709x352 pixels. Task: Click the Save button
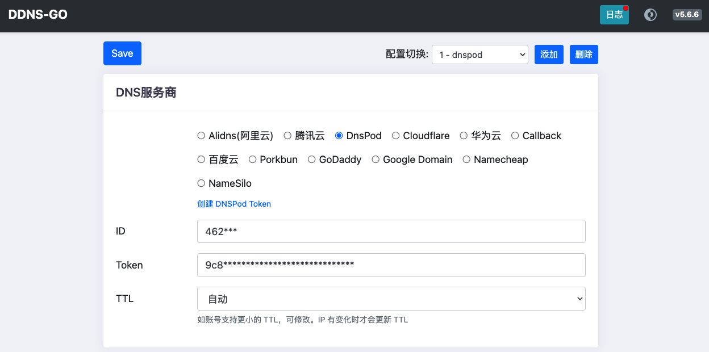tap(122, 53)
